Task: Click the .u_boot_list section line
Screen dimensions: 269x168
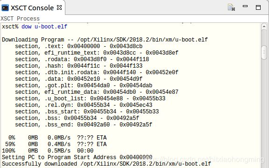Action: (x=90, y=98)
